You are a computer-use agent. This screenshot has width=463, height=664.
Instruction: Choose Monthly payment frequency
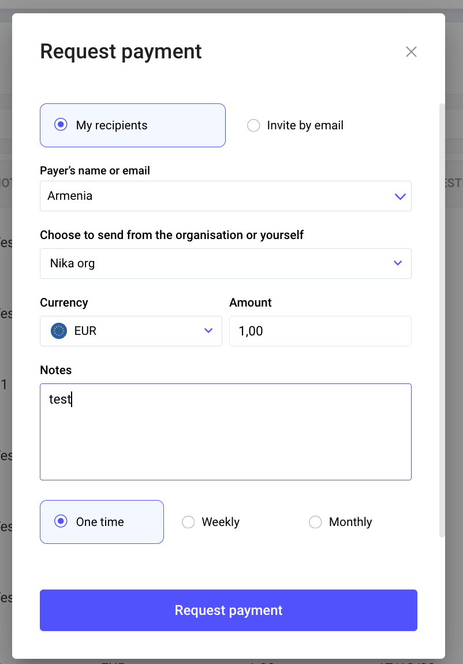click(315, 522)
